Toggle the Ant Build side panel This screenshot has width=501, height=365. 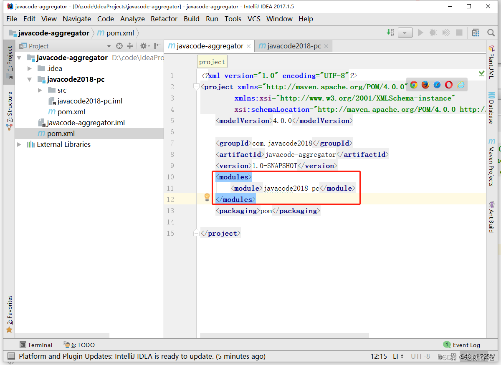(492, 217)
